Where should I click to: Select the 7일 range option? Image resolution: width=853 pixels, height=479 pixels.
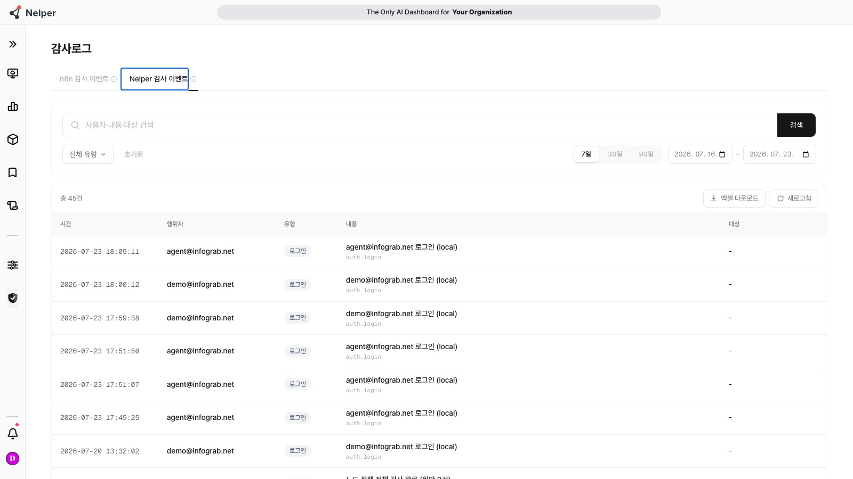(x=586, y=154)
